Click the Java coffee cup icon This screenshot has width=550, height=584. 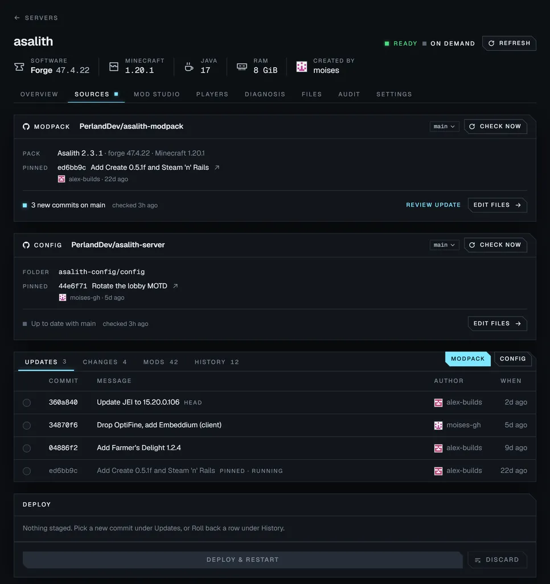pos(189,67)
